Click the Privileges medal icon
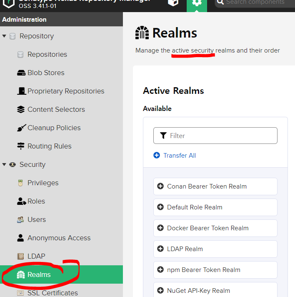Screen dimensions: 295x297 point(20,183)
